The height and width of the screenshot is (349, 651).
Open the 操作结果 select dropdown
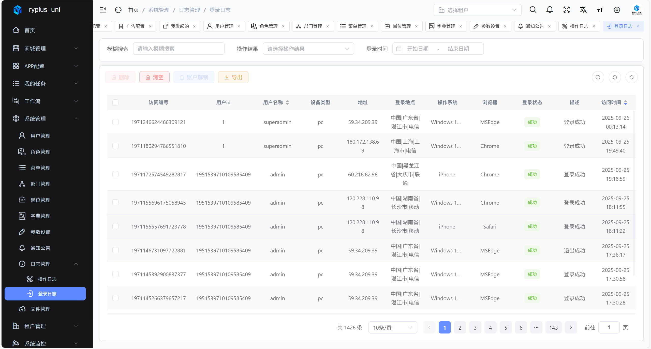308,49
